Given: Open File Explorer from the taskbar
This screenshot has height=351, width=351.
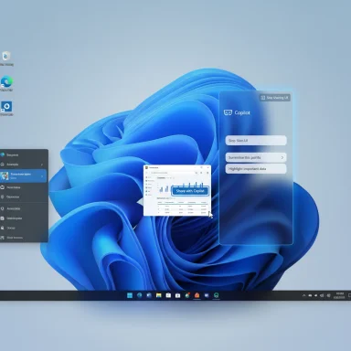Looking at the screenshot, I should pyautogui.click(x=158, y=295).
